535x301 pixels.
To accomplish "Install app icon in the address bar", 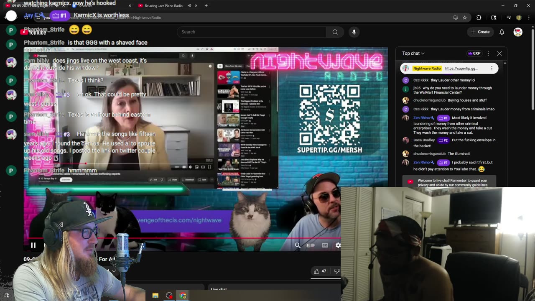I will click(x=456, y=18).
